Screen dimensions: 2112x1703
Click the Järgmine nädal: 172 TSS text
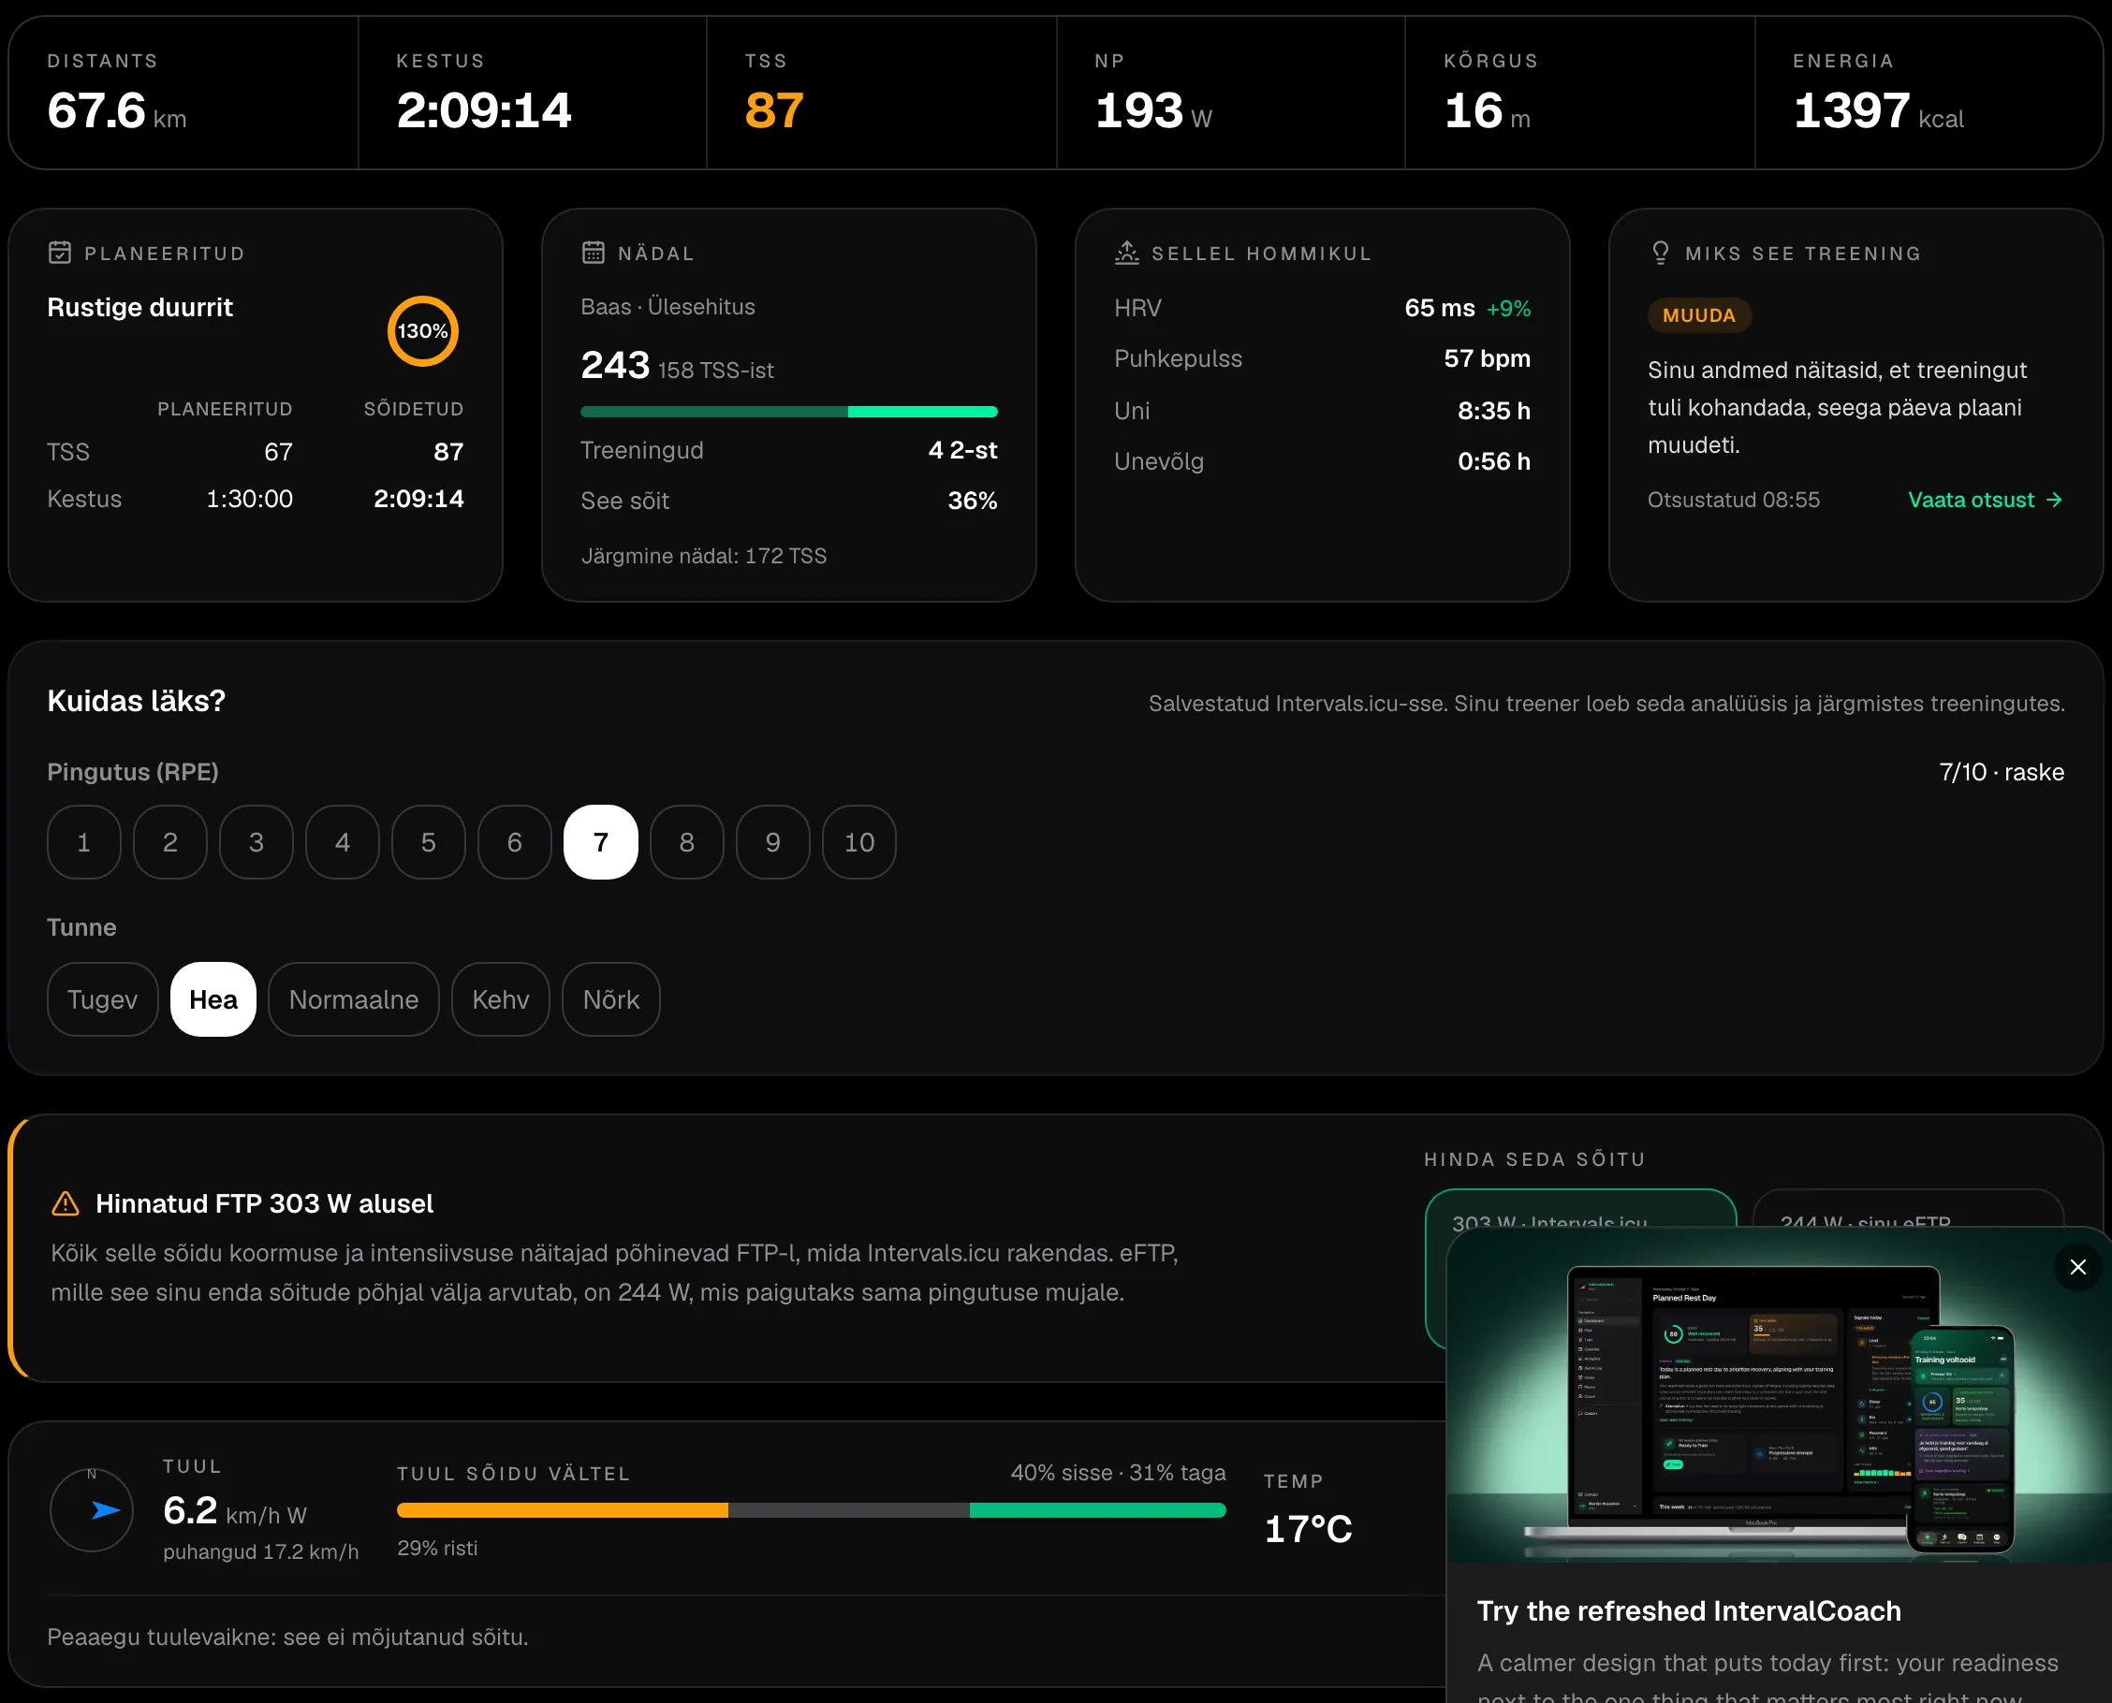click(704, 556)
